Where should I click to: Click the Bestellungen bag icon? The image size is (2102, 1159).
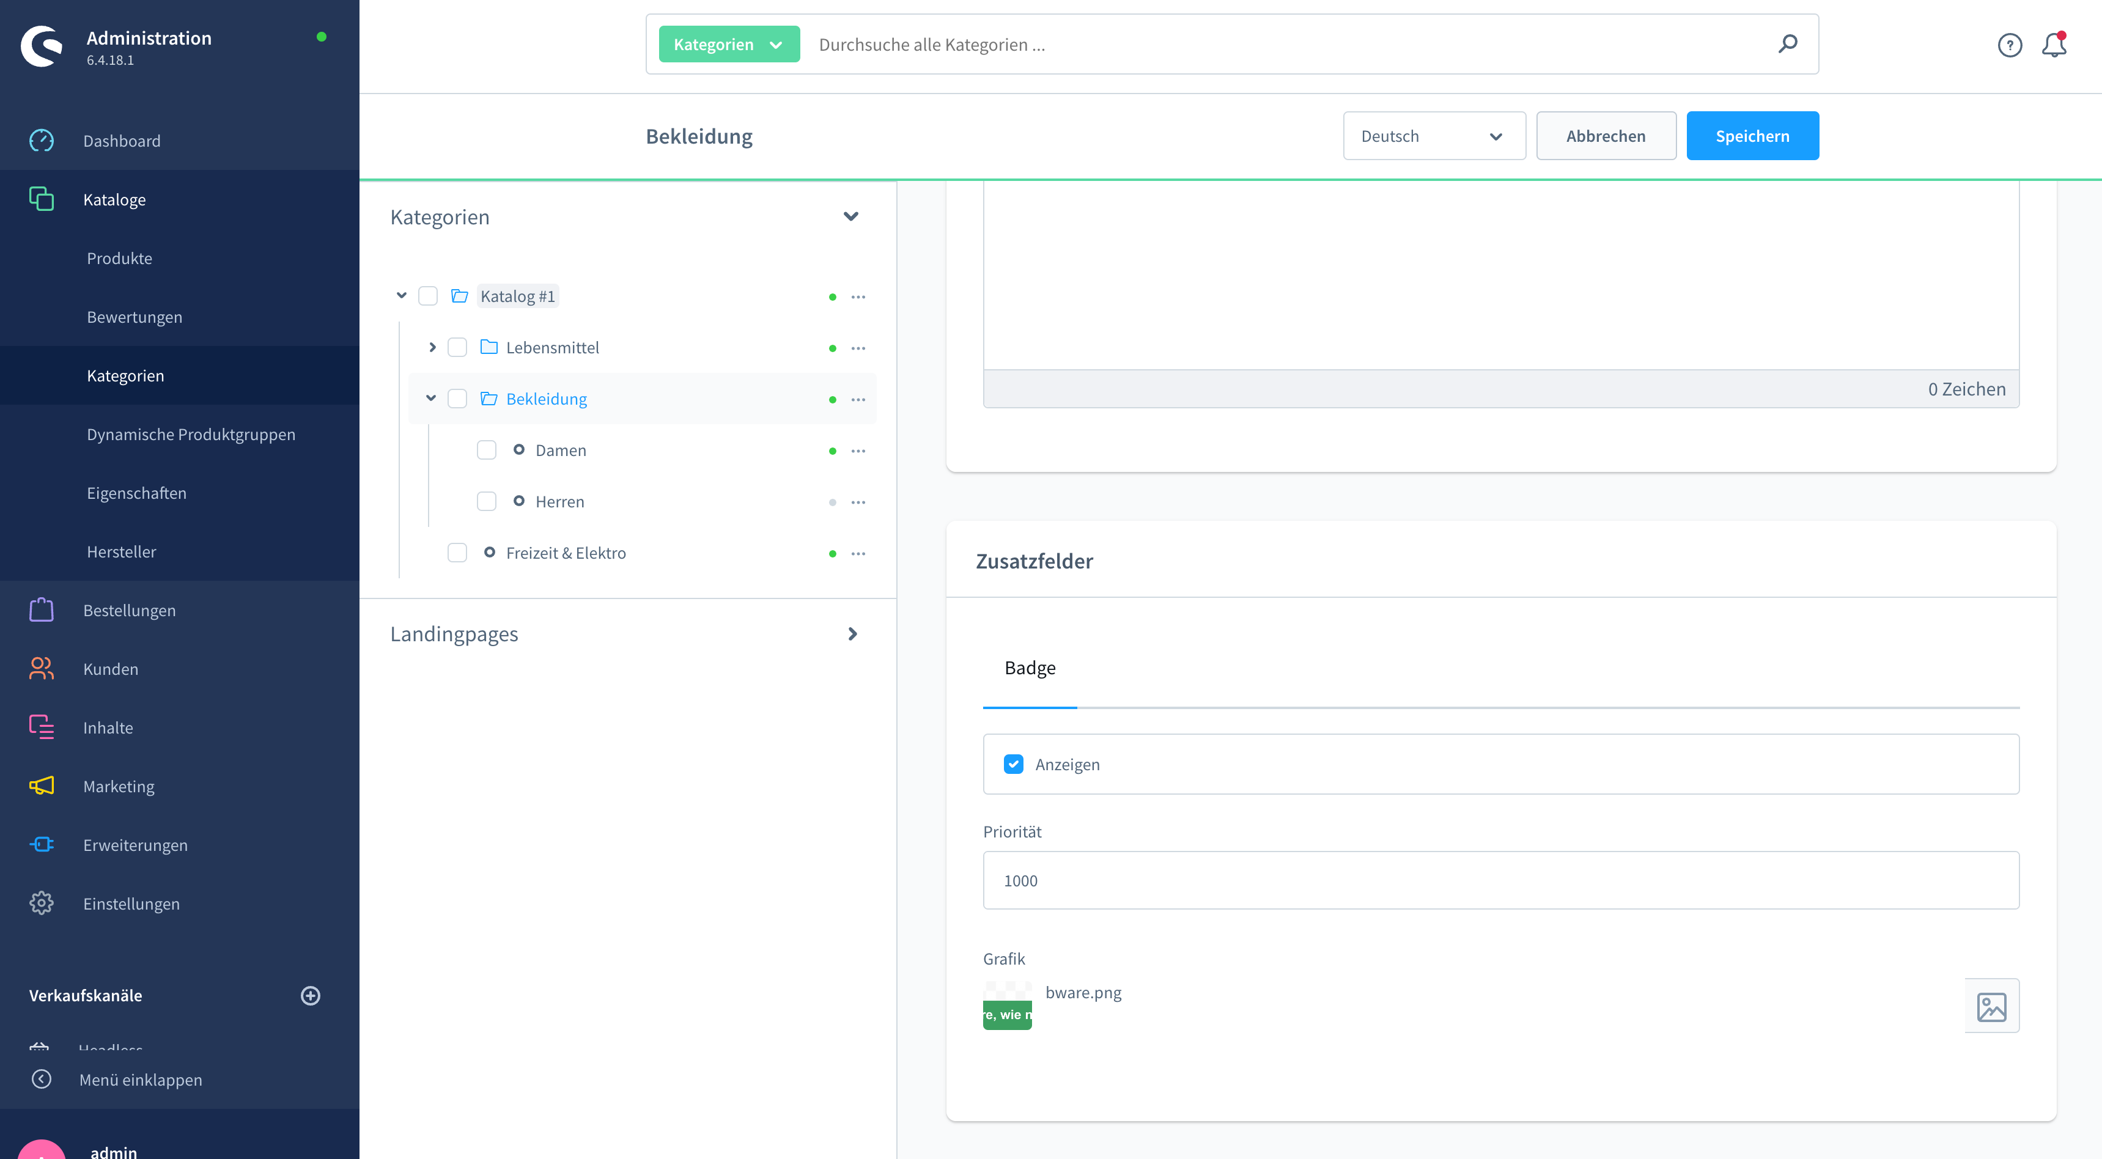tap(42, 610)
